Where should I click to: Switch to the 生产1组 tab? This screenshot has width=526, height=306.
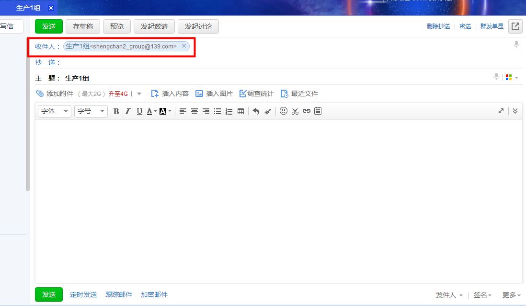click(28, 8)
